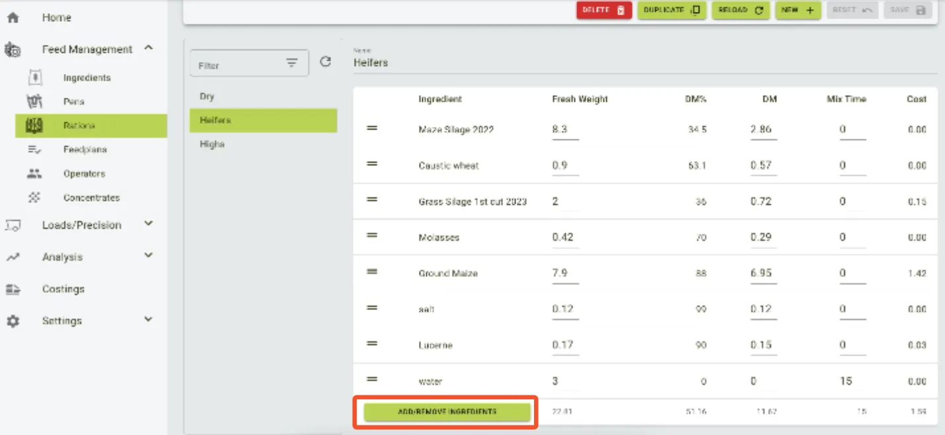Expand the Loads/Precision menu
945x435 pixels.
point(148,224)
